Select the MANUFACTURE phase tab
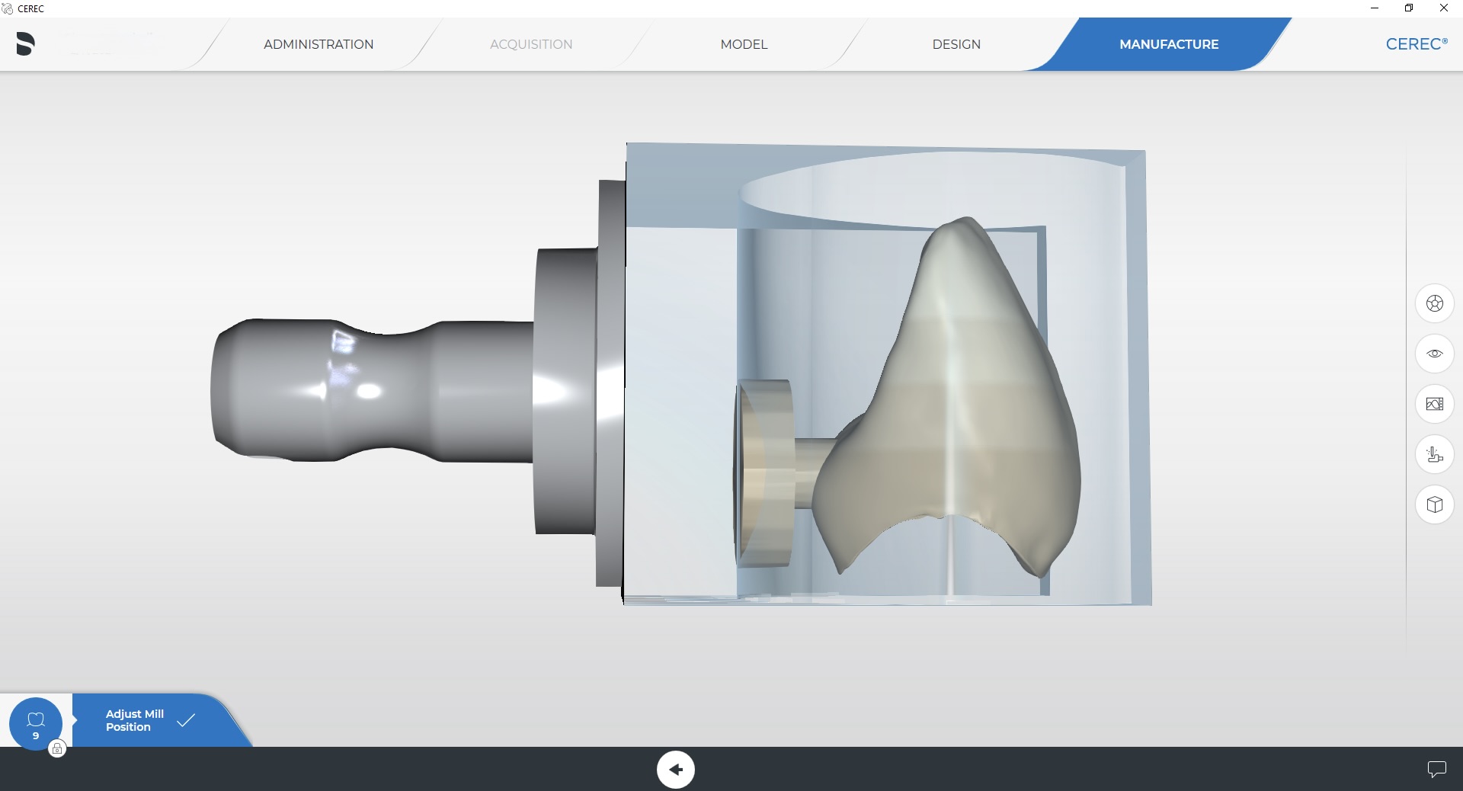 [1168, 44]
